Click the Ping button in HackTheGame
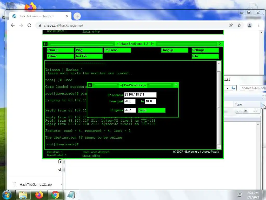The image size is (266, 200). (x=89, y=50)
